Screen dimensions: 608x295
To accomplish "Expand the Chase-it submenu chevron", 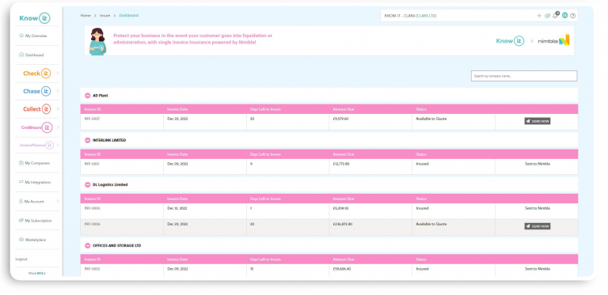I will [x=58, y=91].
